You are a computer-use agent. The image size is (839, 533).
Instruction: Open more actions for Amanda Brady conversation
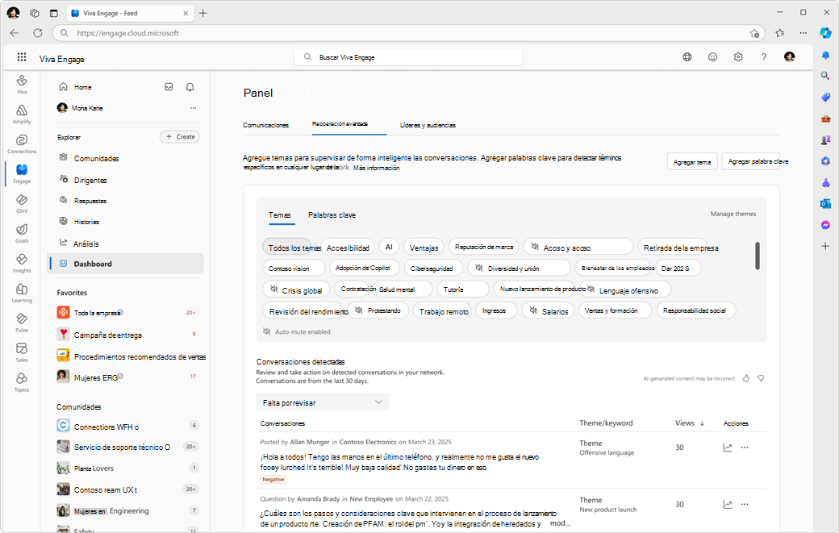pos(745,504)
